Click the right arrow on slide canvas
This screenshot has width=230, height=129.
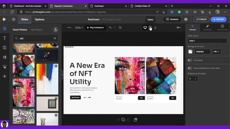click(89, 97)
